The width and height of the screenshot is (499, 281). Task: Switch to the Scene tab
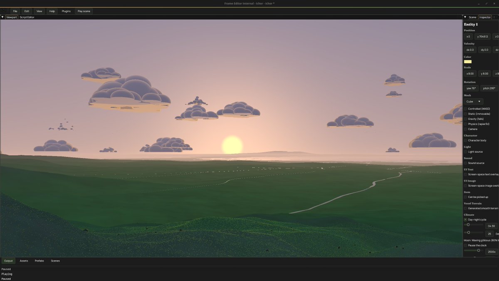[472, 17]
